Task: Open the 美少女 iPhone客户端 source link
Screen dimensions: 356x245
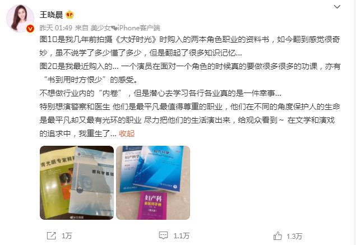Action: point(126,28)
